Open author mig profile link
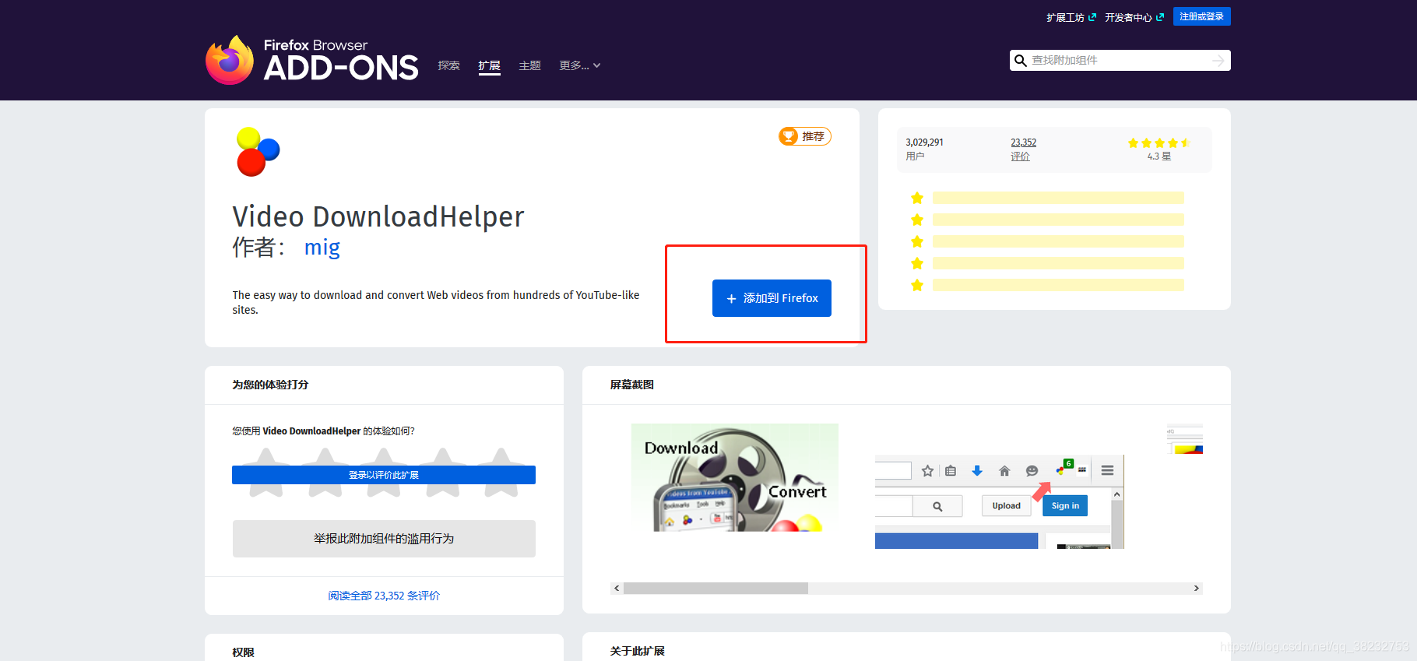Screen dimensions: 1417x661 [322, 248]
